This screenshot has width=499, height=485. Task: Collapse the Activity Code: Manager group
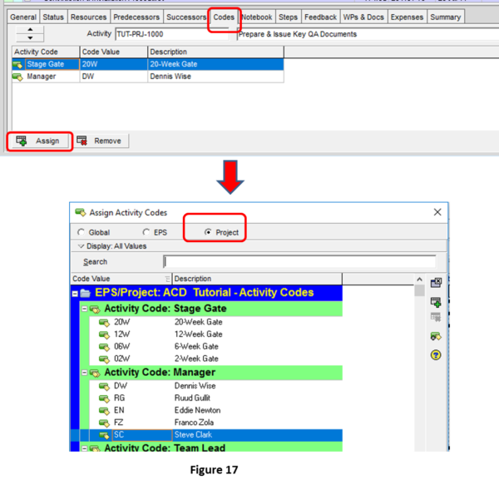click(x=83, y=373)
